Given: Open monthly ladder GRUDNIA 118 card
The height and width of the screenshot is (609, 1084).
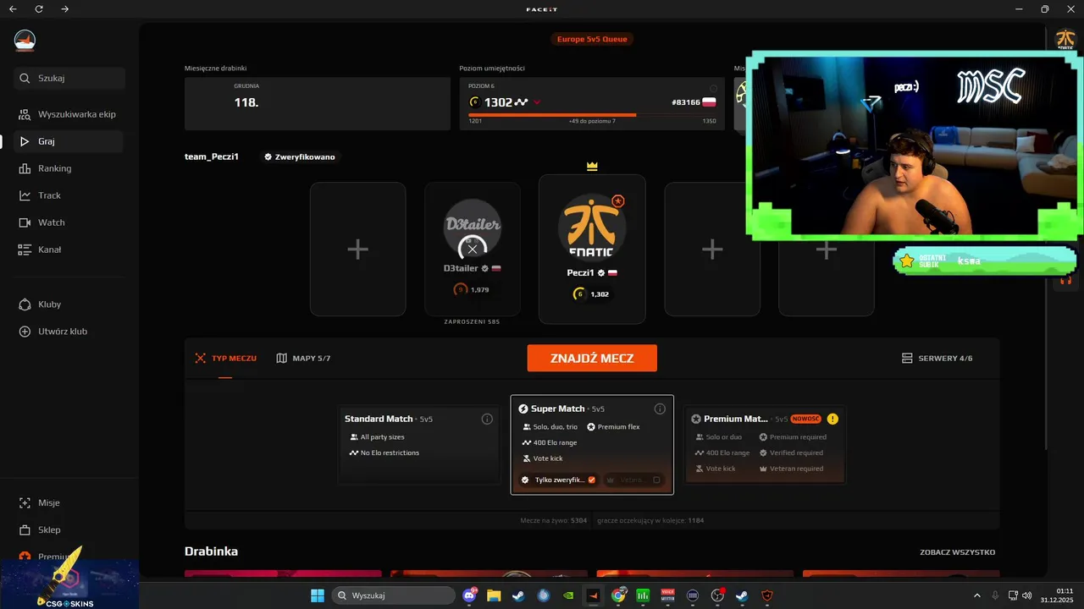Looking at the screenshot, I should [x=318, y=104].
